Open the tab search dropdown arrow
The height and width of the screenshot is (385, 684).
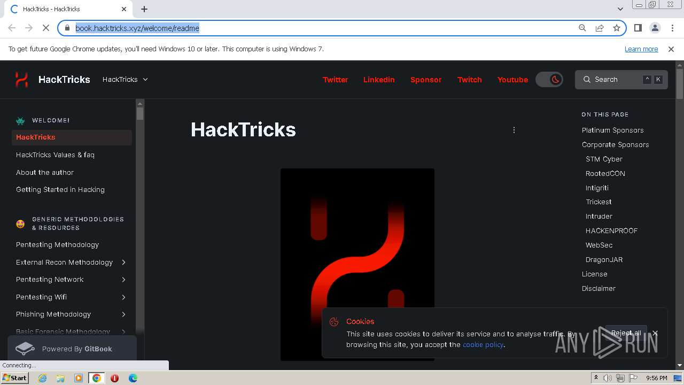[620, 9]
